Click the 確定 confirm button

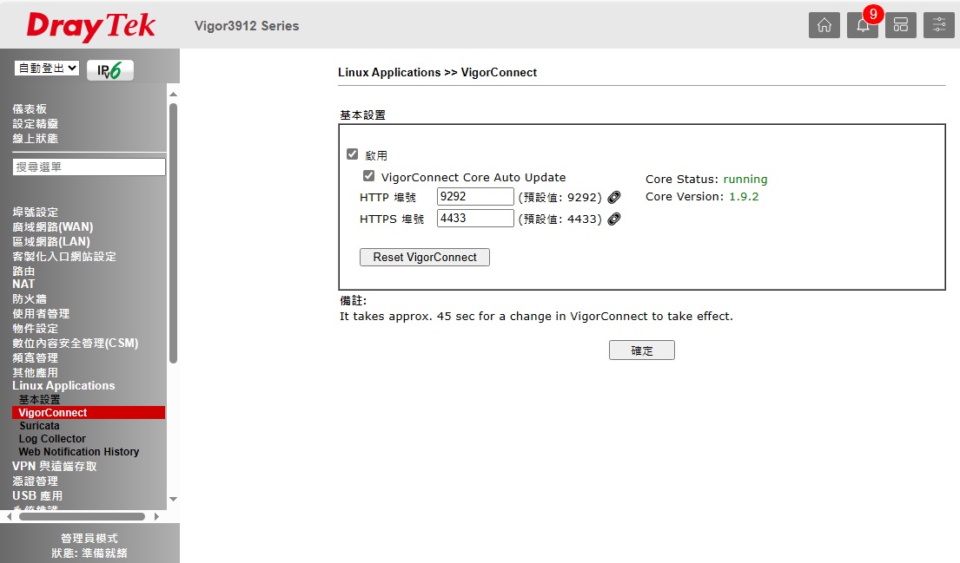[x=641, y=350]
